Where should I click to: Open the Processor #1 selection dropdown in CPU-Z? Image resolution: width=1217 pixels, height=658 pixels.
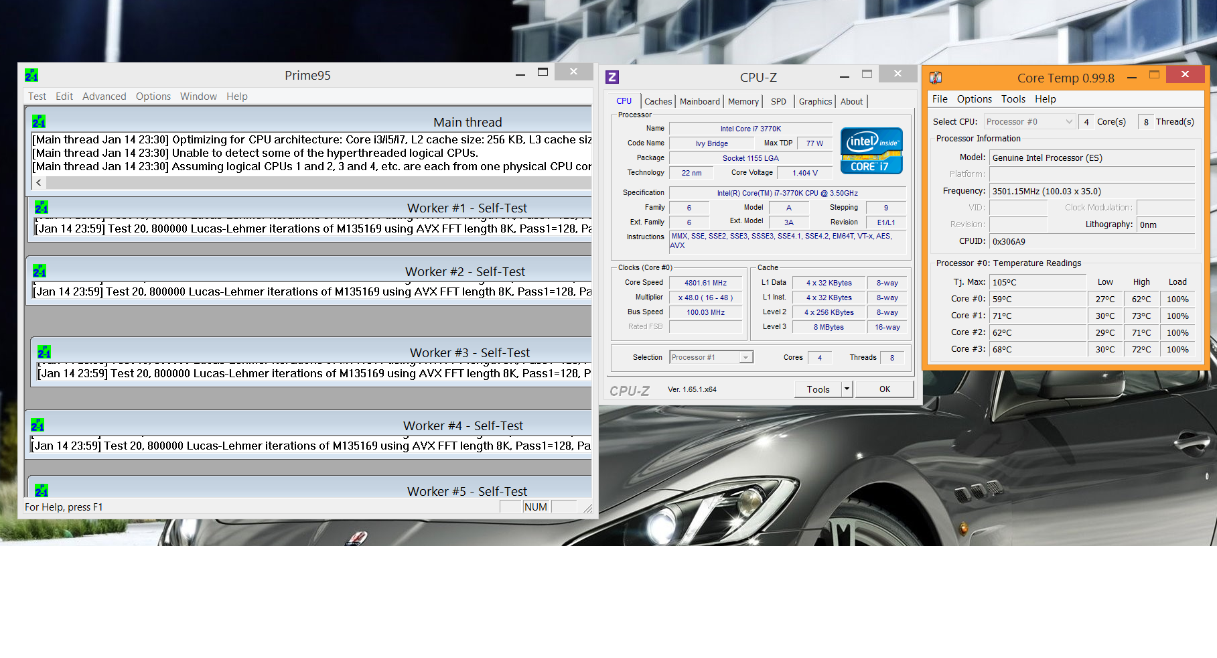(711, 357)
